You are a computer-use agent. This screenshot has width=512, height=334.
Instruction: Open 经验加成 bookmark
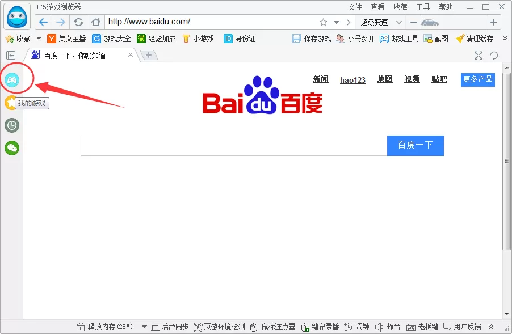point(156,39)
